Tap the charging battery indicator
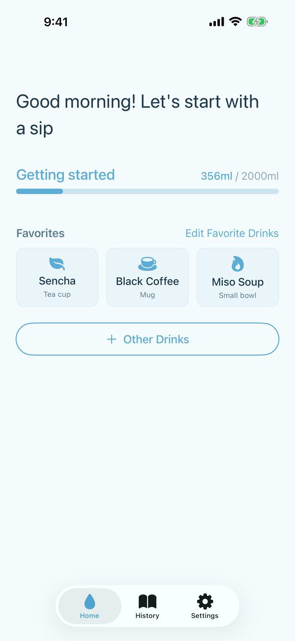This screenshot has width=295, height=641. [x=256, y=21]
